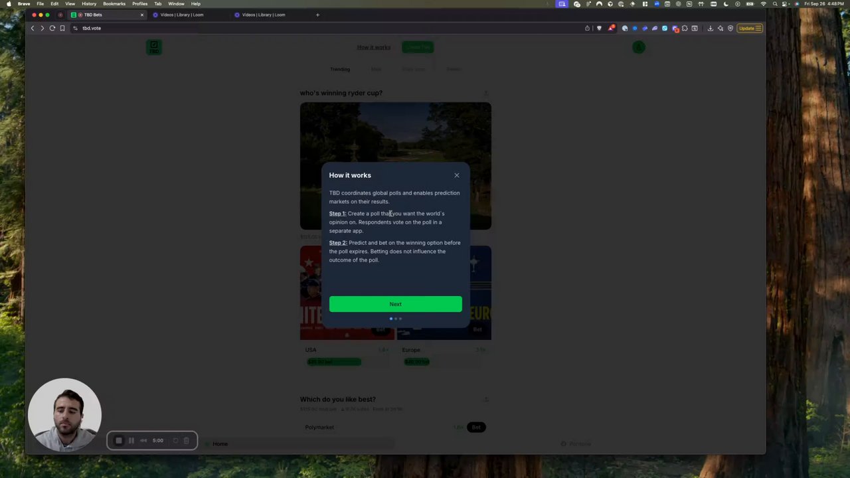Click Home in the bottom navigation
This screenshot has width=850, height=478.
coord(220,443)
